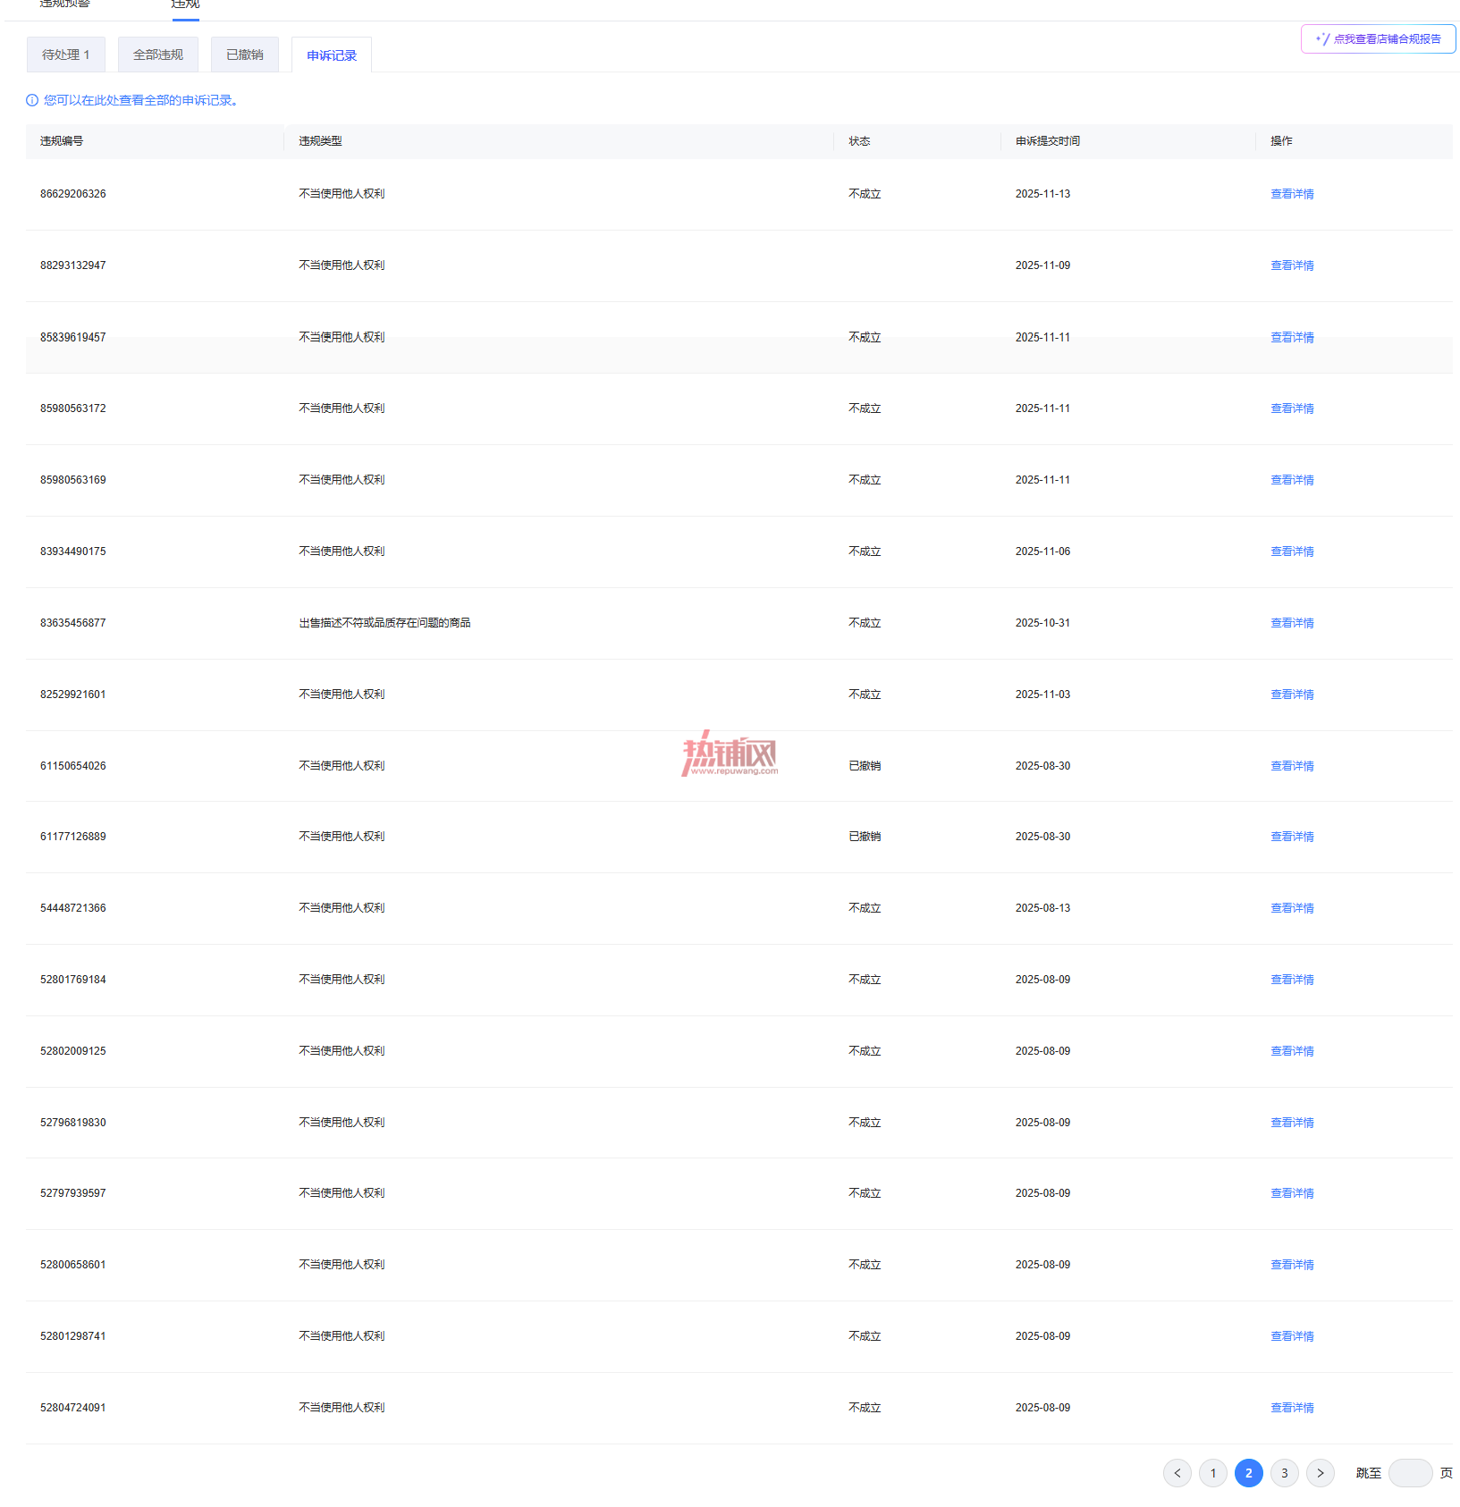The image size is (1460, 1507).
Task: Switch to 待处理 1 tab
Action: (66, 55)
